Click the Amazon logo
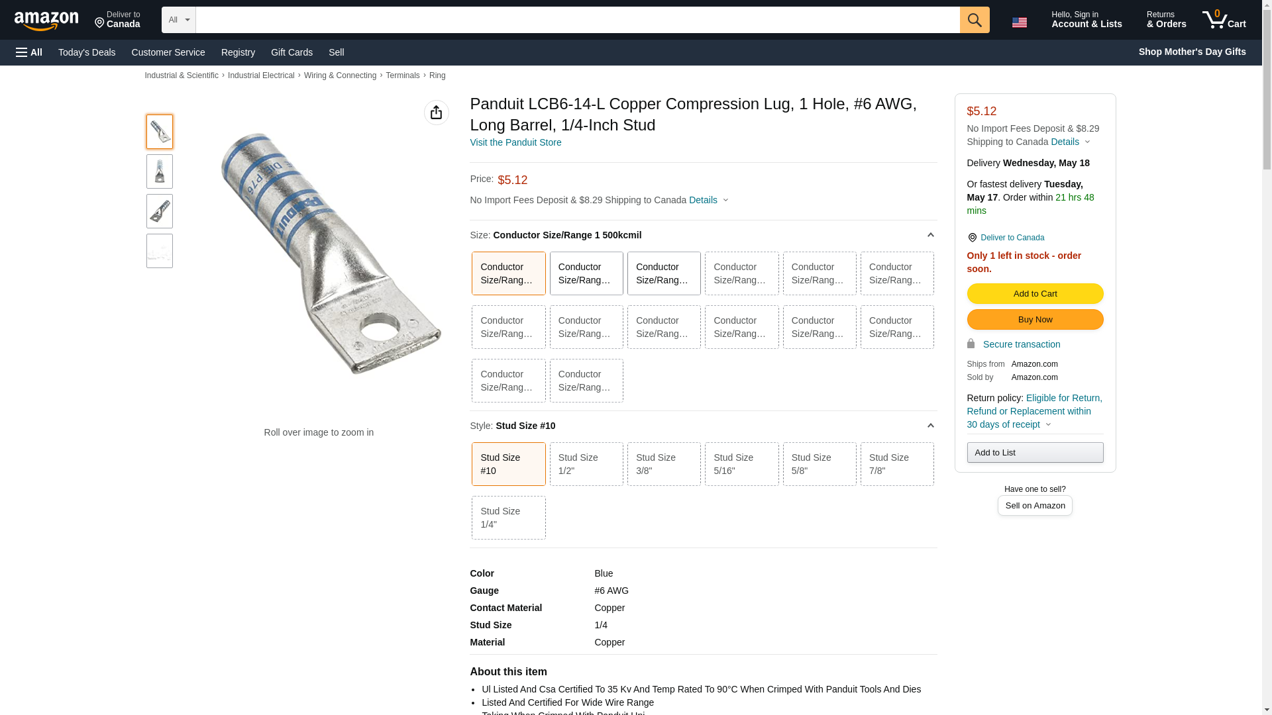Viewport: 1272px width, 715px height. (46, 21)
